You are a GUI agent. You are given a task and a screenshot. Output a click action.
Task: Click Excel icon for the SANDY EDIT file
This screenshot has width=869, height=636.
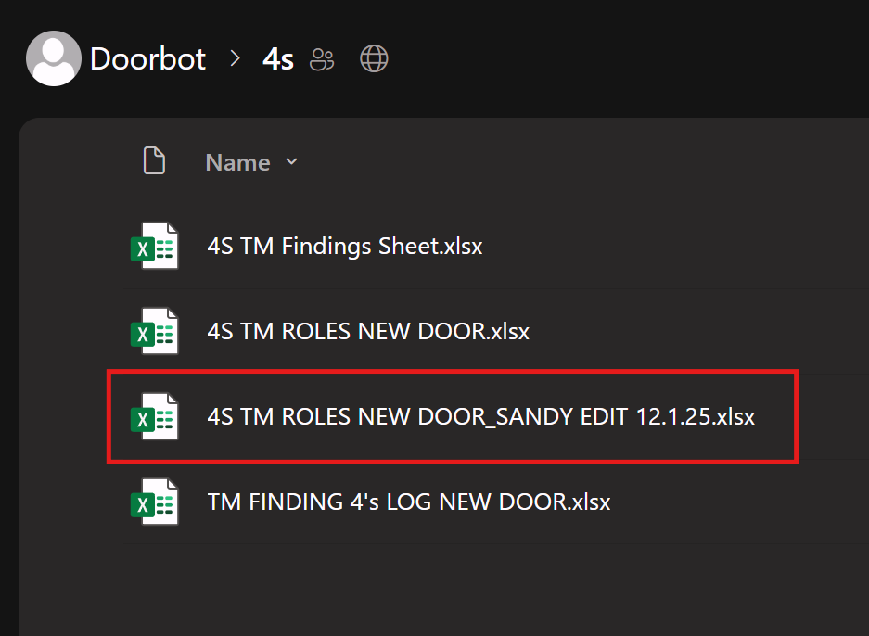(x=154, y=417)
